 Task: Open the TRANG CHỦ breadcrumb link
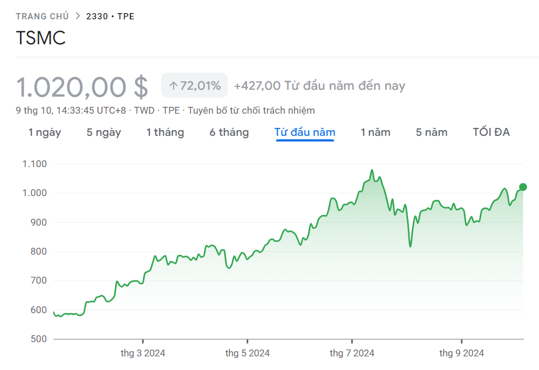(42, 16)
